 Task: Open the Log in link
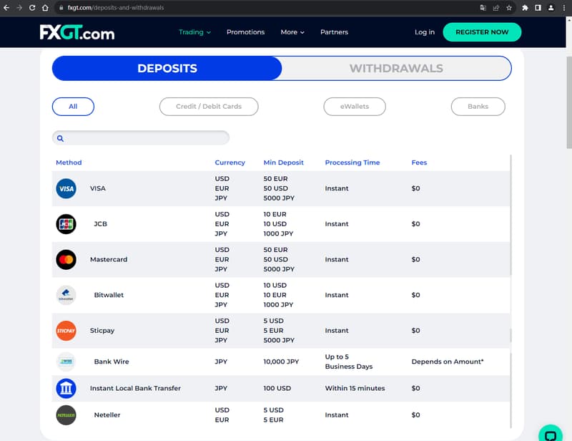point(424,32)
